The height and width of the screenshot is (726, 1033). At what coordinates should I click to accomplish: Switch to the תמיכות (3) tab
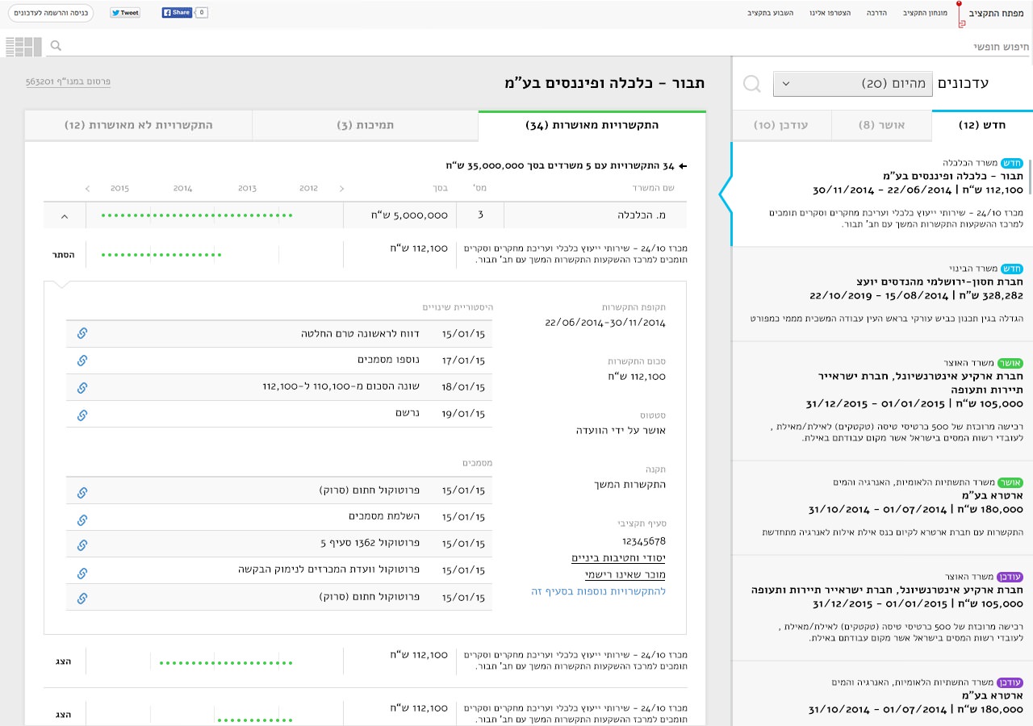pyautogui.click(x=365, y=126)
